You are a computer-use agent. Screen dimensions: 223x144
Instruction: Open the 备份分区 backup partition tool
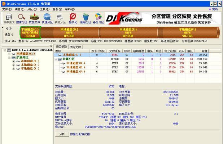pyautogui.click(x=99, y=18)
